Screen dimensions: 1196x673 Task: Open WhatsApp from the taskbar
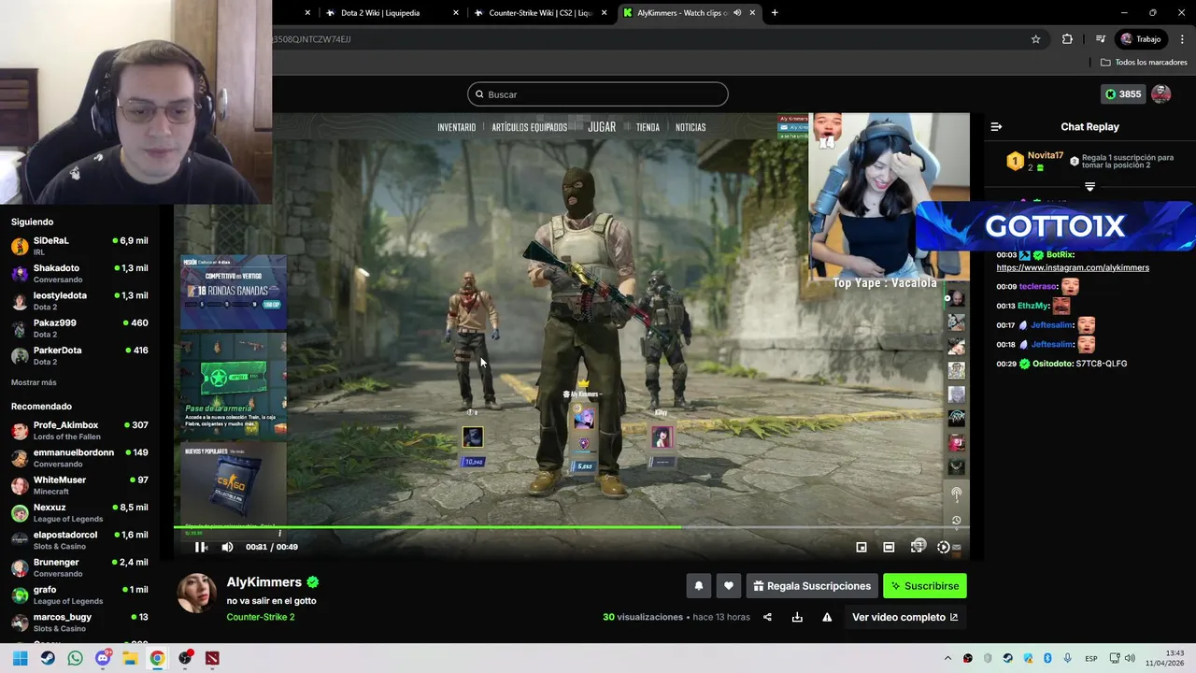tap(75, 658)
